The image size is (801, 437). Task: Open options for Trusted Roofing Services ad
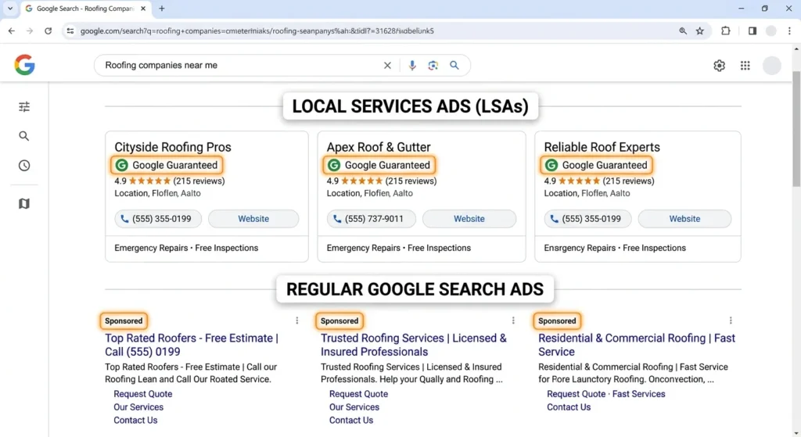click(x=513, y=321)
